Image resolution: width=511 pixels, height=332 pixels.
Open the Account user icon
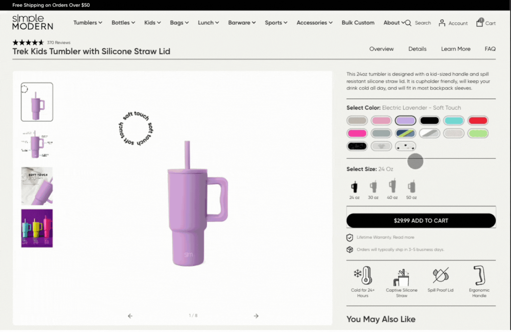(442, 23)
